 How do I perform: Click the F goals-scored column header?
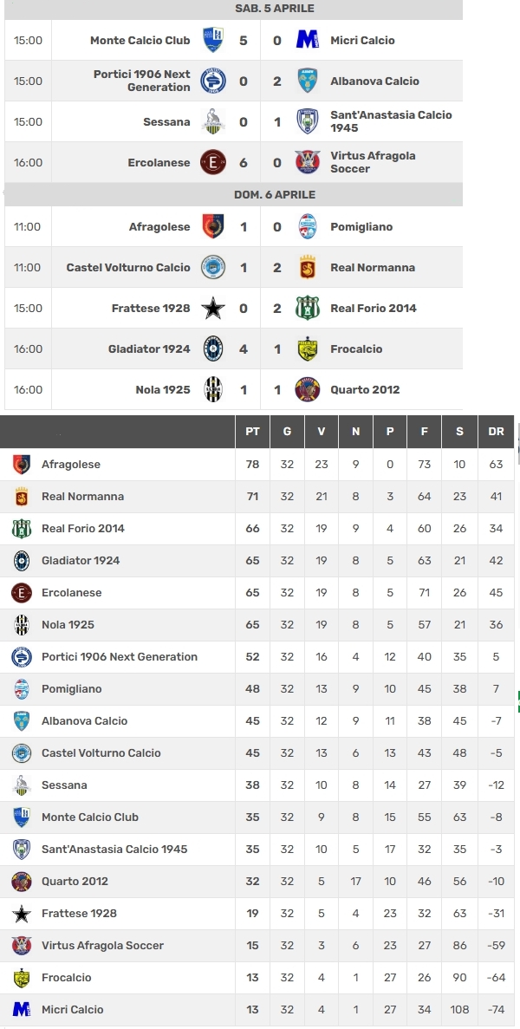point(425,431)
